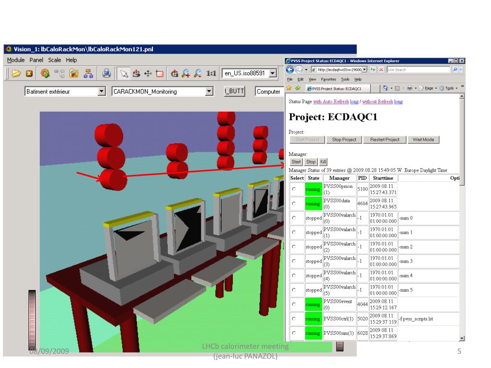Open the Batiment extérieur dropdown
491x368 pixels.
point(102,92)
